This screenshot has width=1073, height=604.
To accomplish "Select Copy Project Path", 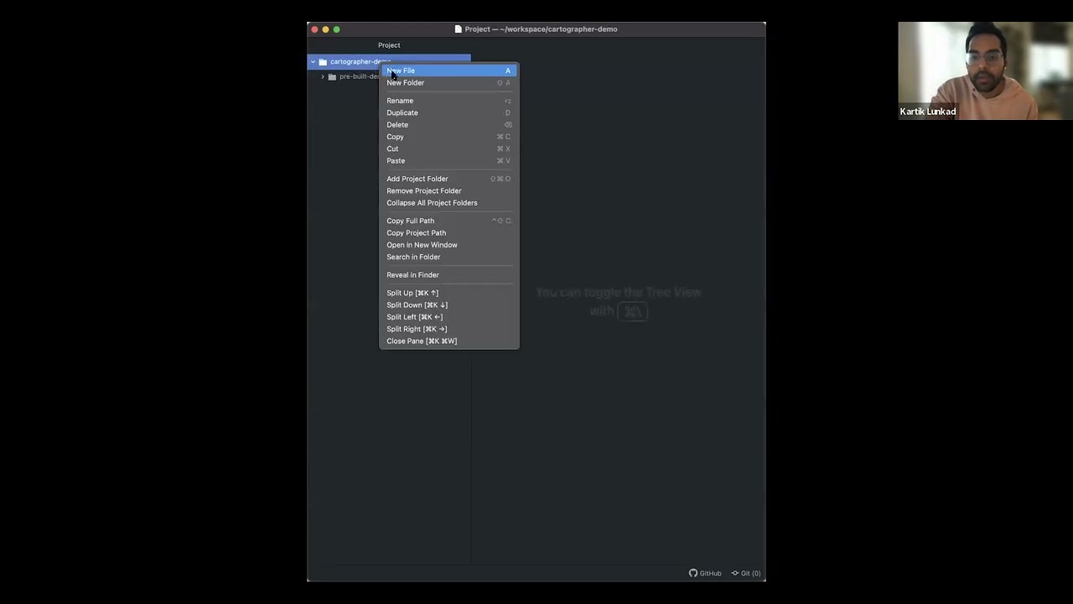I will tap(449, 232).
